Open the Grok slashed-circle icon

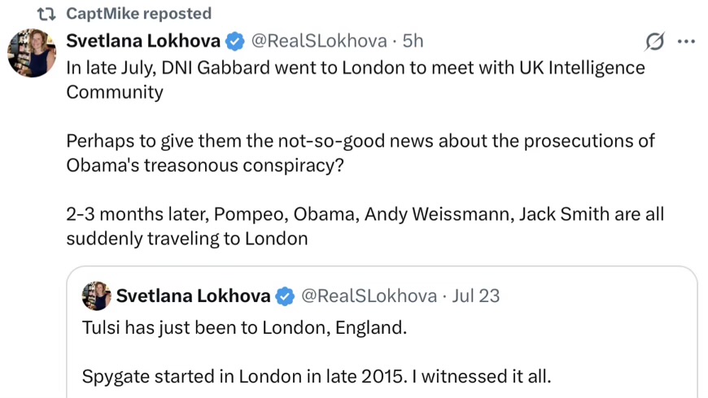click(653, 42)
